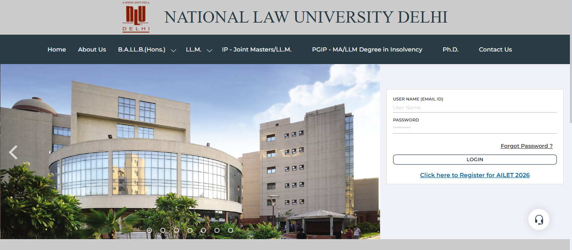The width and height of the screenshot is (572, 250).
Task: Click the User Name email input field
Action: click(x=475, y=108)
